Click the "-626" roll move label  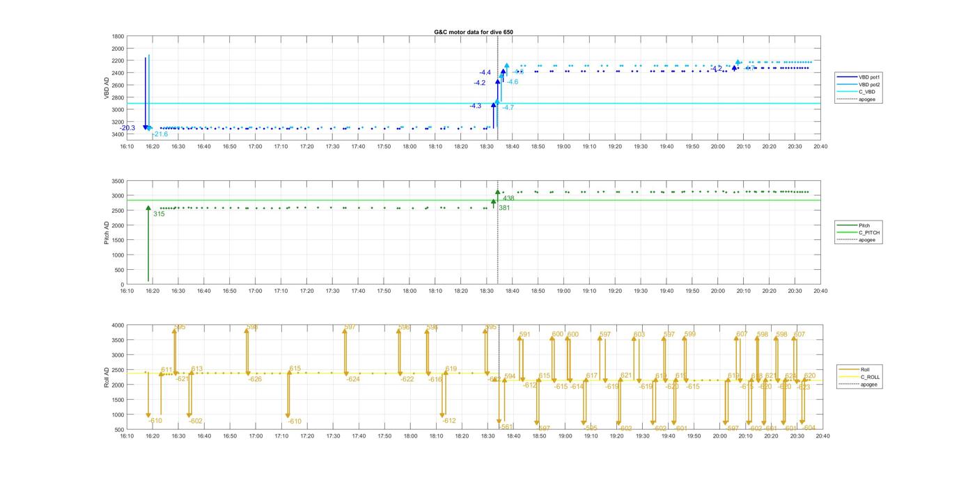(x=255, y=379)
